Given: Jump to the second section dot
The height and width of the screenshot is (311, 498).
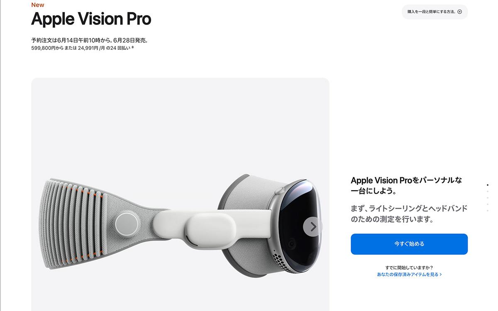Looking at the screenshot, I should [x=488, y=191].
